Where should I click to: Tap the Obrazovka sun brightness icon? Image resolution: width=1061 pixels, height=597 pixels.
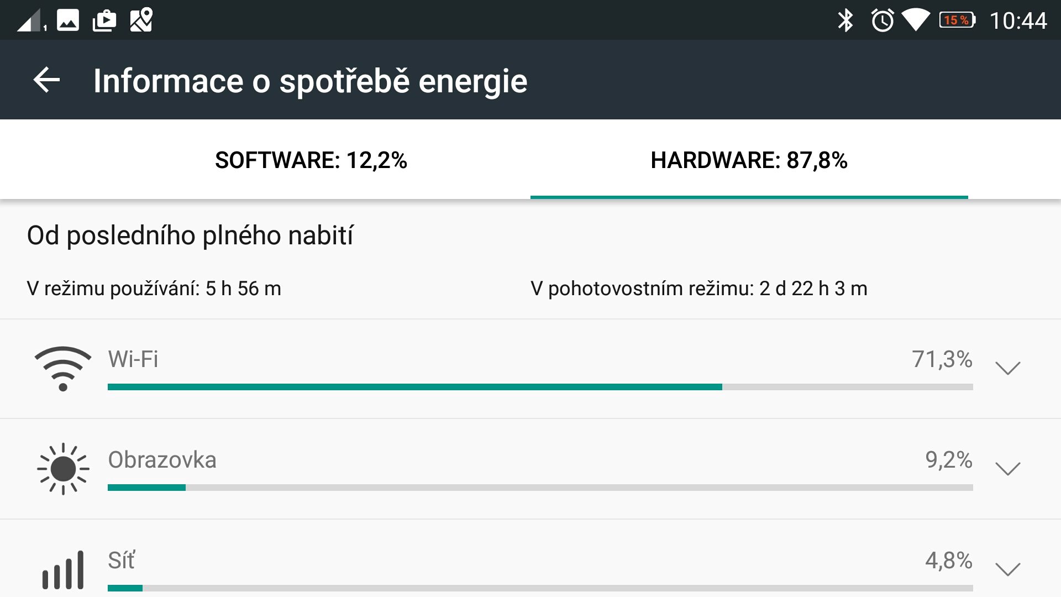(x=63, y=469)
